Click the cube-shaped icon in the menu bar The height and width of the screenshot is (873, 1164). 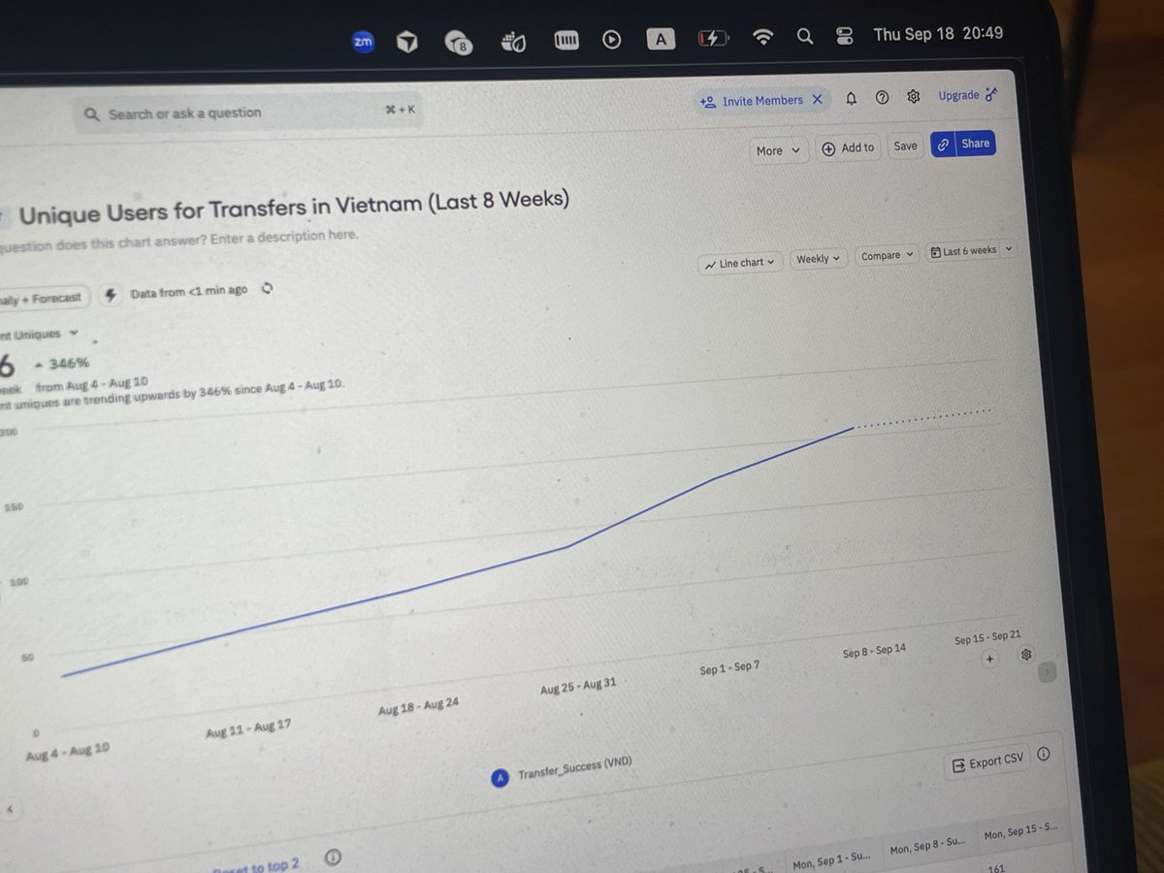pos(407,42)
